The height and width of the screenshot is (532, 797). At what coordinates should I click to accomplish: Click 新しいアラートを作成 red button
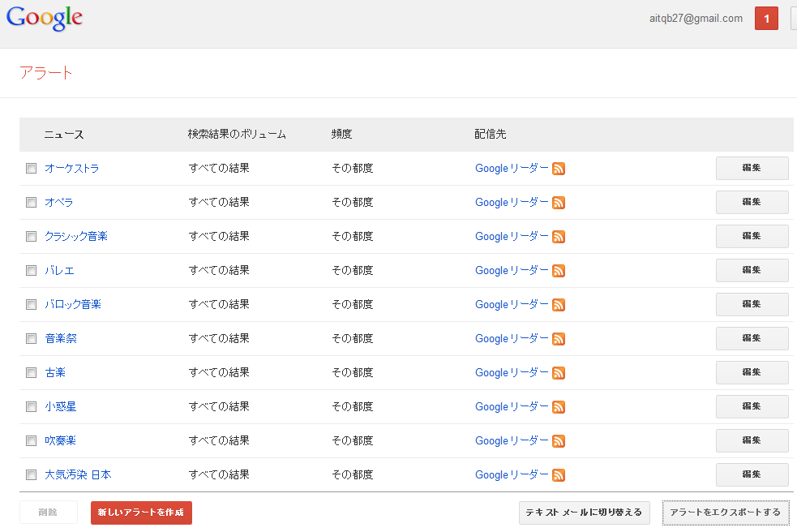click(141, 513)
